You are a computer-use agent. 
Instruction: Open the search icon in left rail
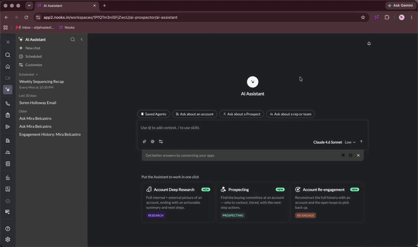8,55
